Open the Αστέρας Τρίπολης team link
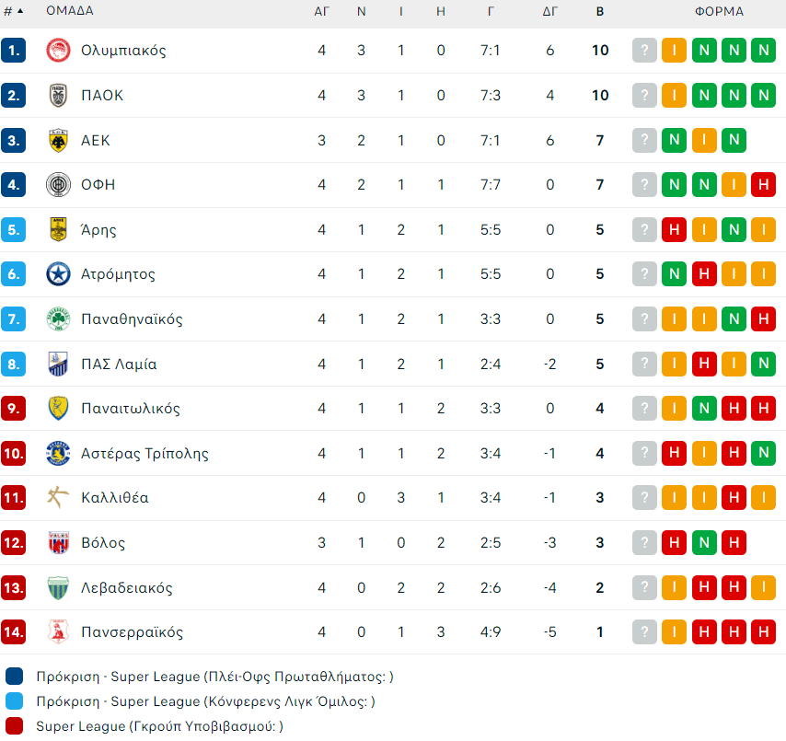 (x=144, y=454)
